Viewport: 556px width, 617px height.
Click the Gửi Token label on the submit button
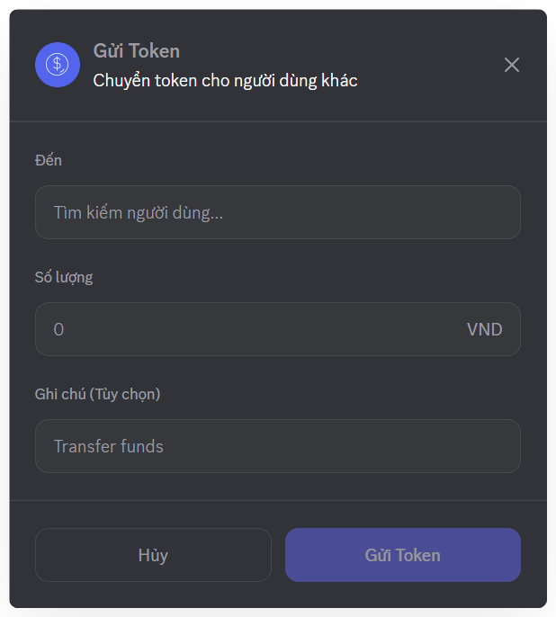point(403,555)
